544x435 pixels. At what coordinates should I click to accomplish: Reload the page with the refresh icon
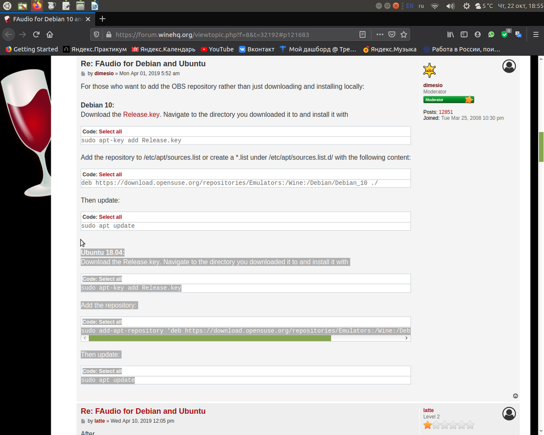[x=36, y=34]
